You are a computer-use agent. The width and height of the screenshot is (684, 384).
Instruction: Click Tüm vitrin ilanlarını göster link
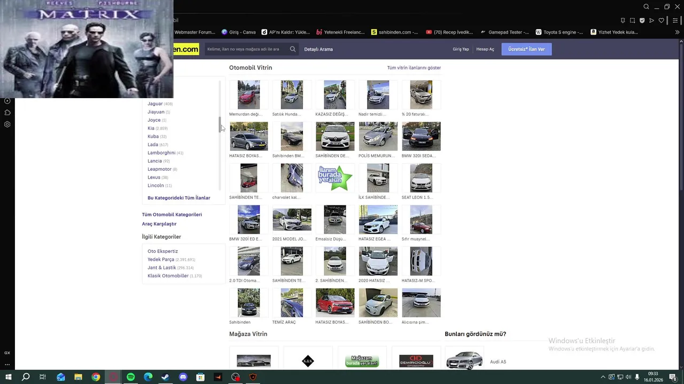tap(414, 68)
